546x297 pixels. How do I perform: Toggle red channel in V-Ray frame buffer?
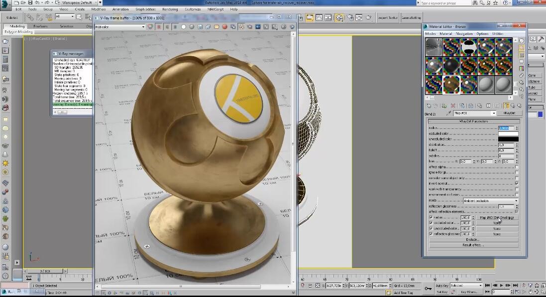click(159, 27)
